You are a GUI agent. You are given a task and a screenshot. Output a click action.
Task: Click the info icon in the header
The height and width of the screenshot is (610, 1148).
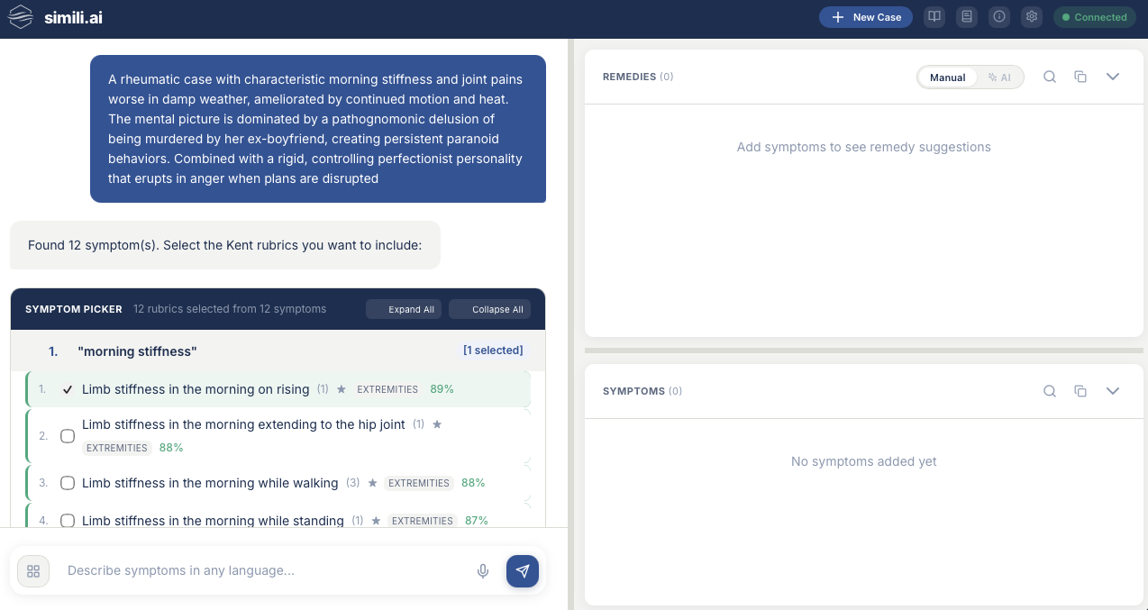998,16
